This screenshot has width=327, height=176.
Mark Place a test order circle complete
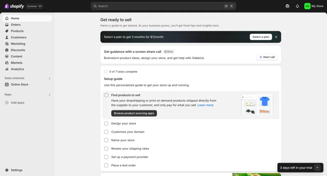tap(106, 165)
